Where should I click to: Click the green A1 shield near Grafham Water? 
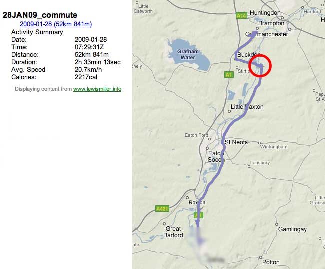pyautogui.click(x=229, y=74)
